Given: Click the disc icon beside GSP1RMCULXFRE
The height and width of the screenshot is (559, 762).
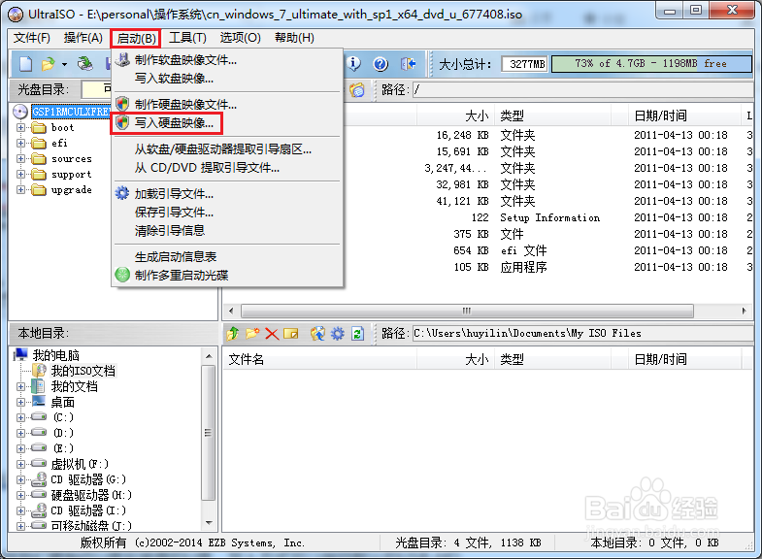Looking at the screenshot, I should (x=20, y=112).
